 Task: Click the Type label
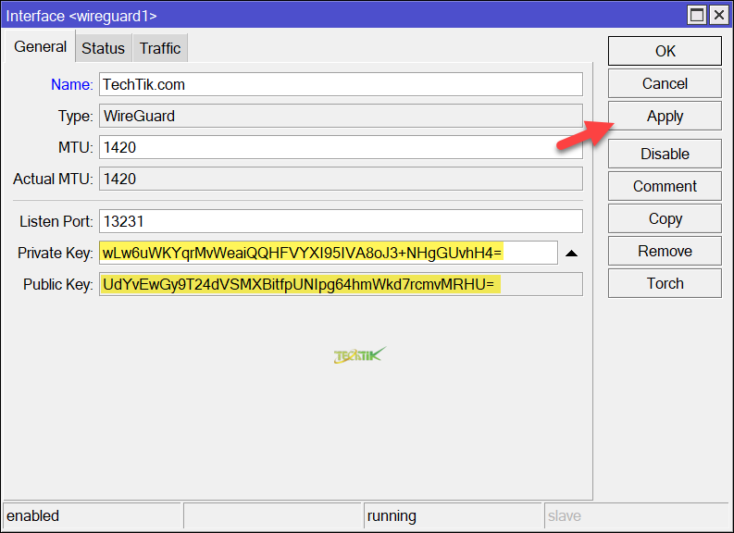75,116
